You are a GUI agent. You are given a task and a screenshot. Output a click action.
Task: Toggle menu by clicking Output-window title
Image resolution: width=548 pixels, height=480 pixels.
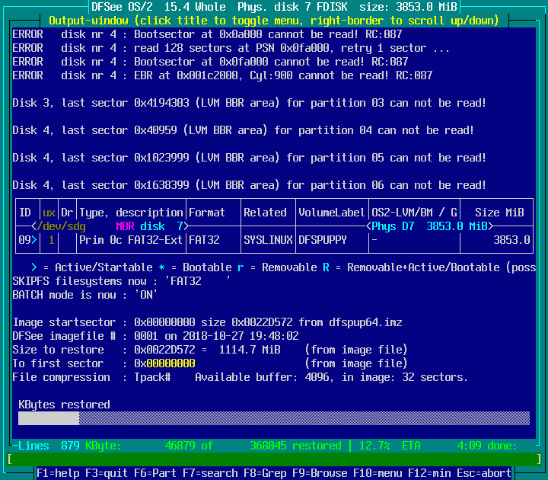[274, 20]
